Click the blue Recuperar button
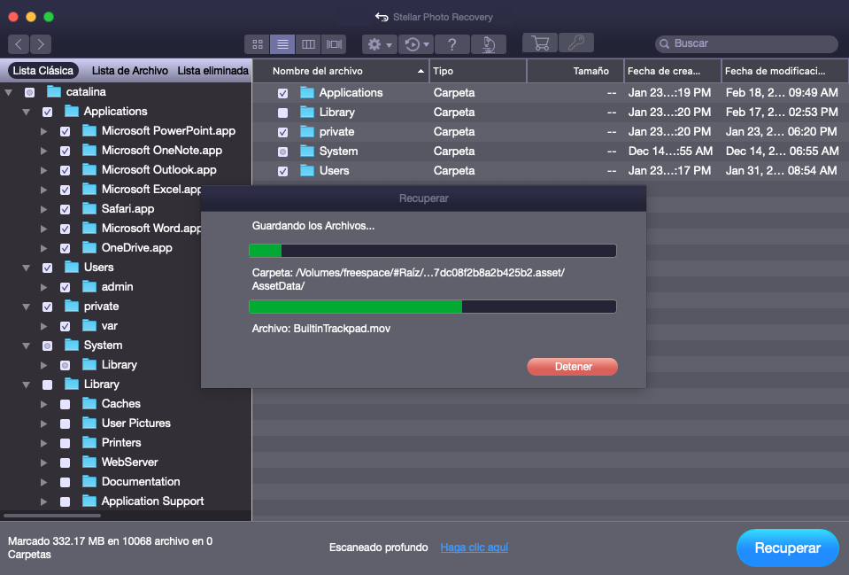This screenshot has width=849, height=575. click(x=787, y=548)
